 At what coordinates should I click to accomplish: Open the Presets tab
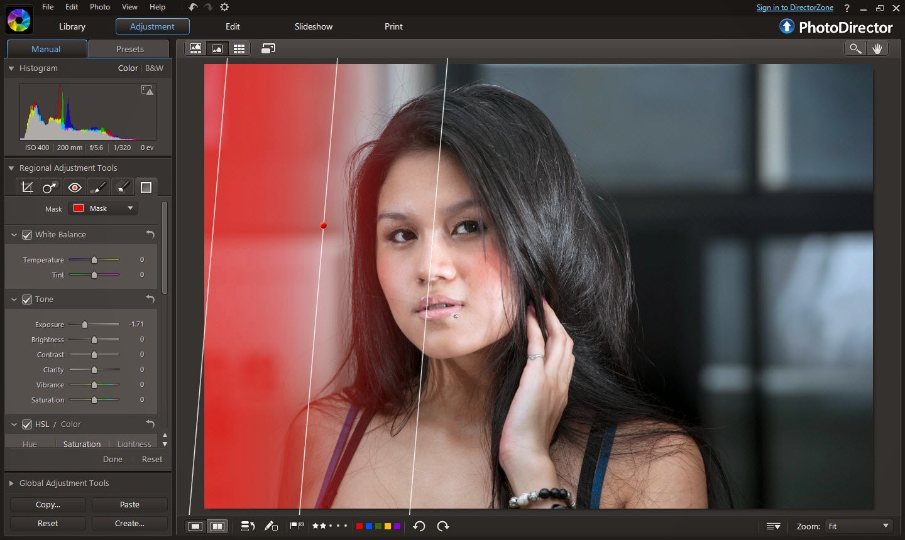129,49
